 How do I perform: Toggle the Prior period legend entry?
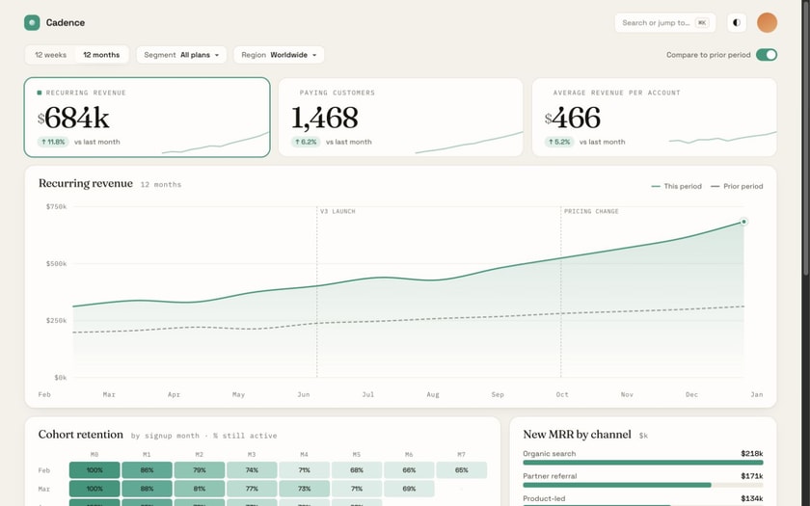pos(737,186)
